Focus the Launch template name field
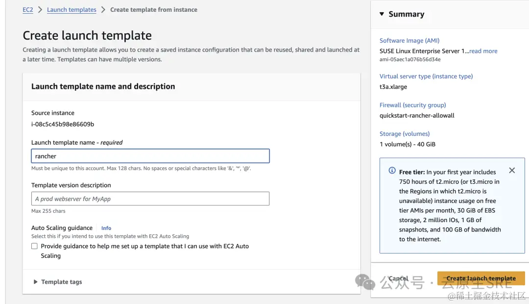The image size is (529, 304). click(150, 156)
